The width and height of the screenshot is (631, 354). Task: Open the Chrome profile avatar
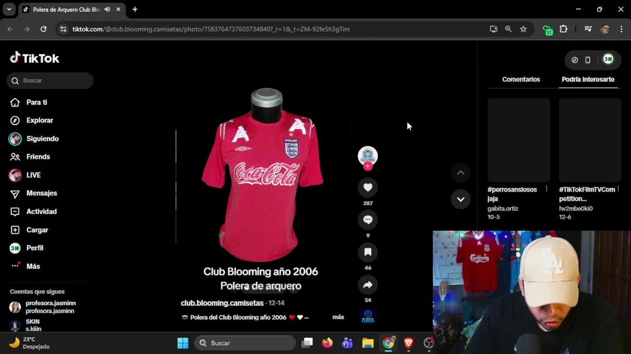coord(605,29)
